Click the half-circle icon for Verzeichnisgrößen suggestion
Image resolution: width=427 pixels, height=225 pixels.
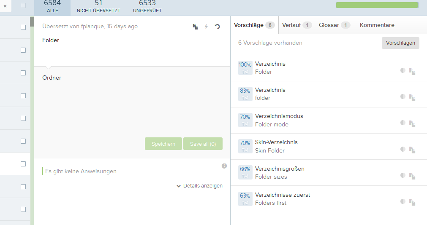click(403, 175)
